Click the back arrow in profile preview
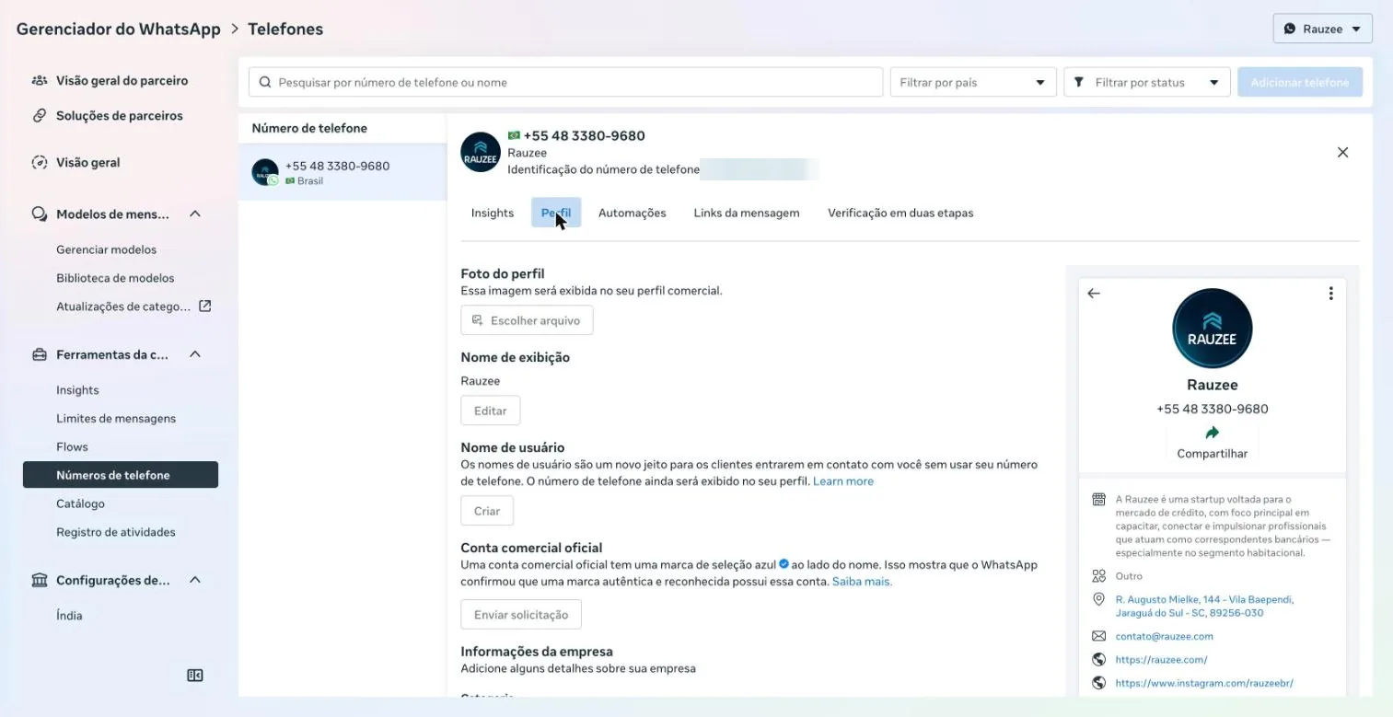 click(x=1094, y=294)
